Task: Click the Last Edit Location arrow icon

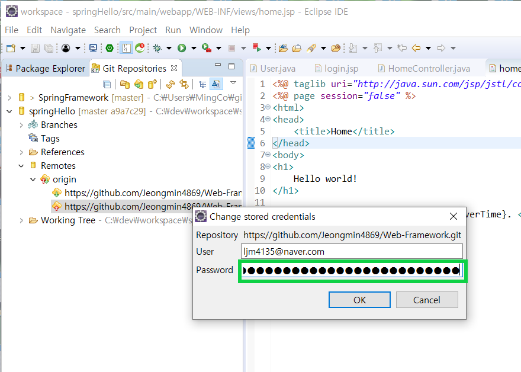Action: (402, 48)
